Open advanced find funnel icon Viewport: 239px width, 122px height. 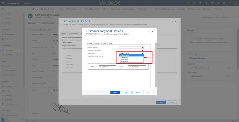click(212, 3)
